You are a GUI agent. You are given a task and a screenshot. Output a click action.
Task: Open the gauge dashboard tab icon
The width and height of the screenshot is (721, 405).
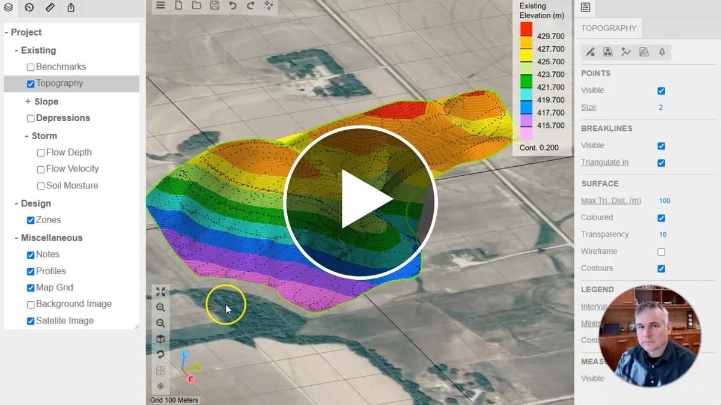click(29, 8)
